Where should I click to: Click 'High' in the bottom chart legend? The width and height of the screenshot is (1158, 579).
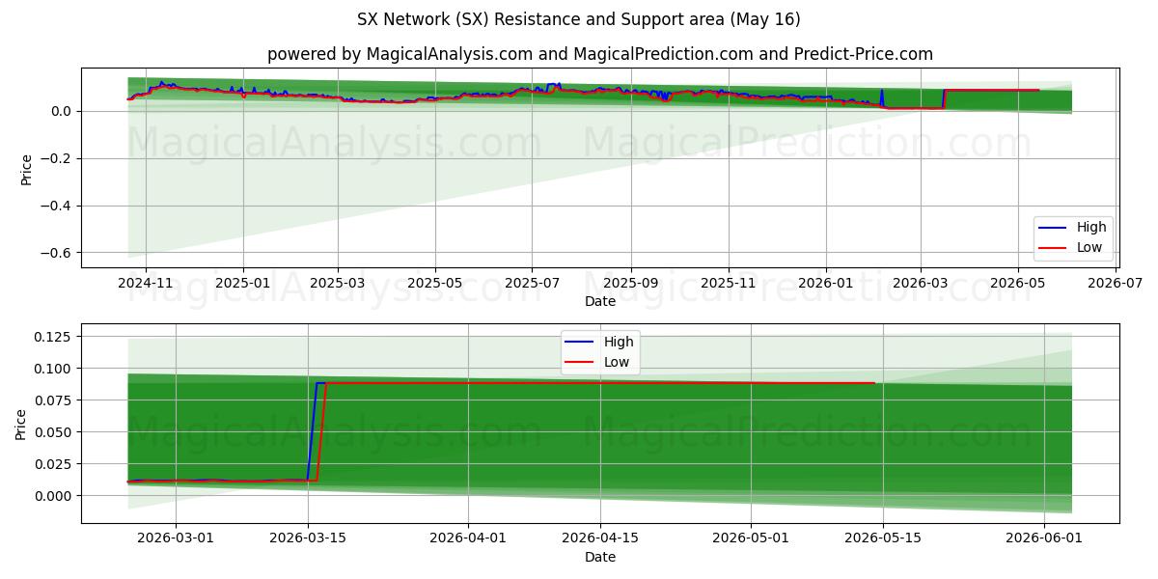[x=619, y=342]
